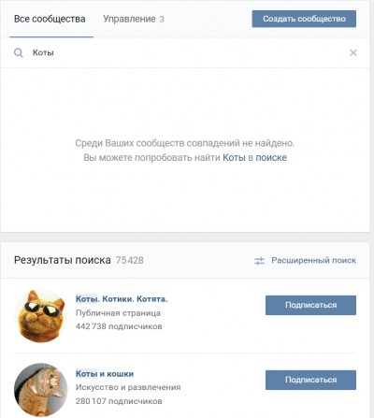Screen dimensions: 374x418
Task: Click the Создать сообщество button
Action: tap(304, 19)
